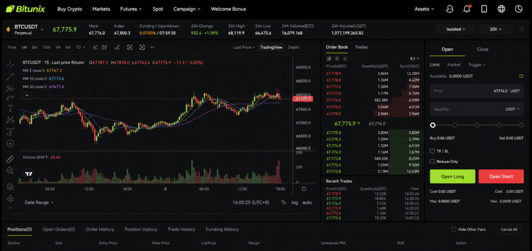Select the trend line drawing tool
Viewport: 532px width, 251px height.
(10, 77)
